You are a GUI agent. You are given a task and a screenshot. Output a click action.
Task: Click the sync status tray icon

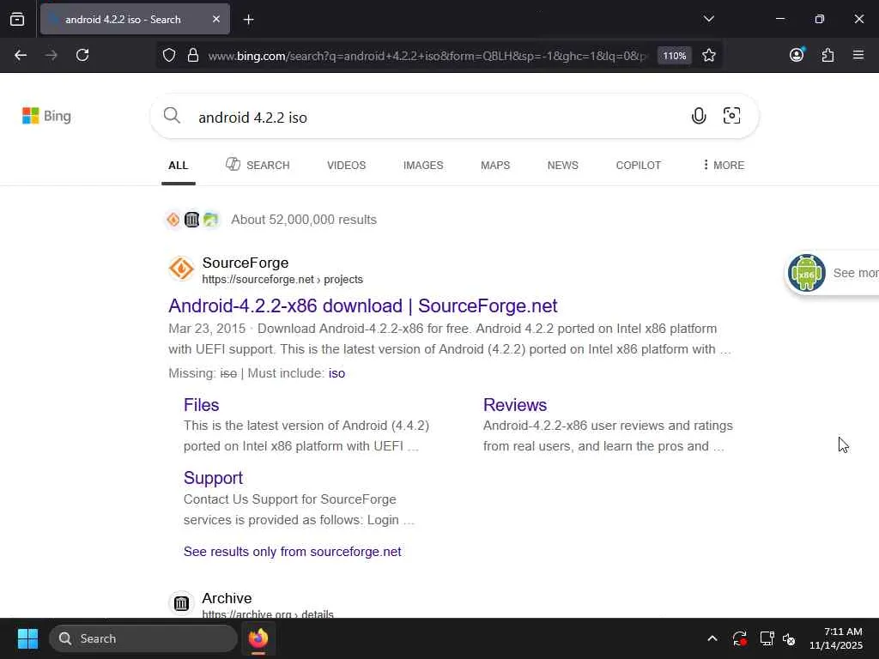pos(739,638)
